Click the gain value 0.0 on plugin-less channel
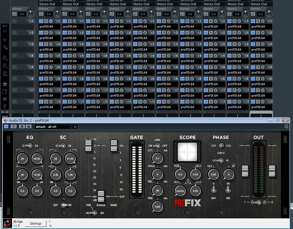The width and height of the screenshot is (293, 229). point(22,14)
